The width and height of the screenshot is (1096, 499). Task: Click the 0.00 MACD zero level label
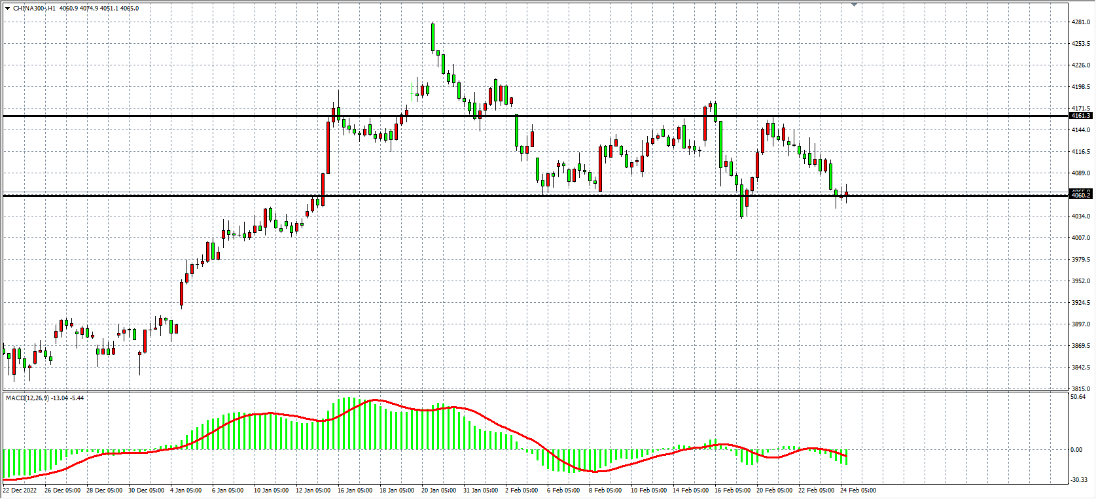(x=1076, y=450)
